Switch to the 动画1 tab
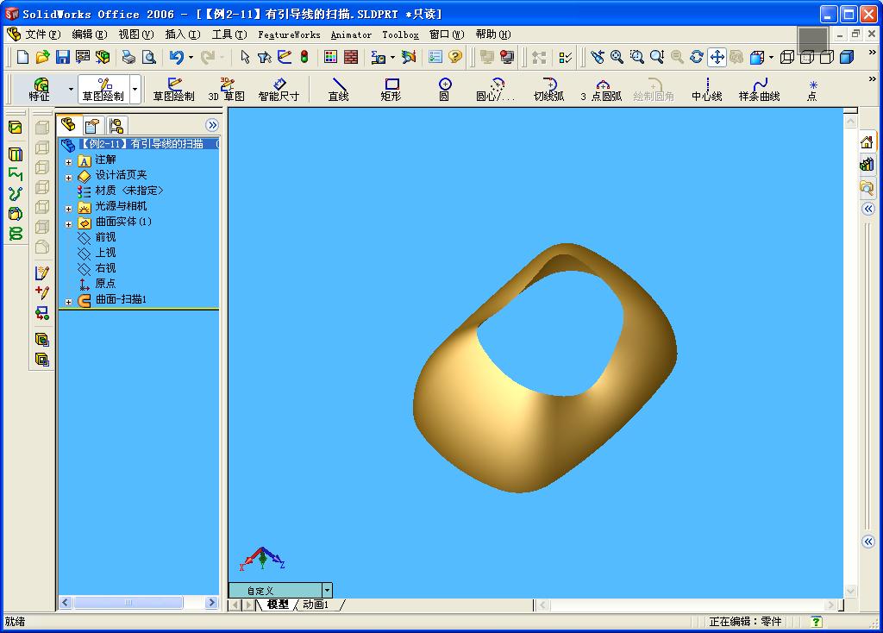883x633 pixels. click(316, 605)
